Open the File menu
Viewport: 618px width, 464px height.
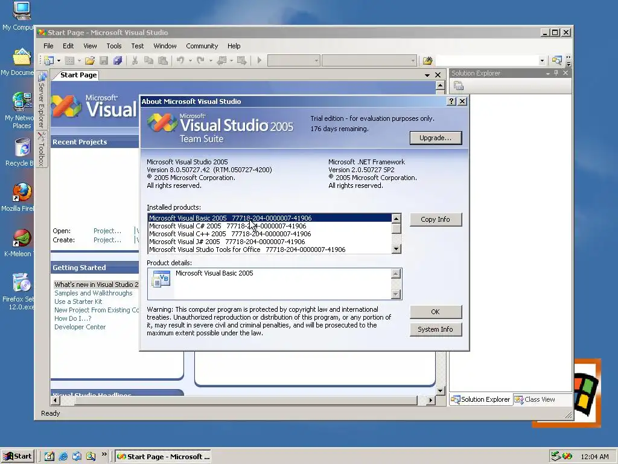(x=48, y=46)
